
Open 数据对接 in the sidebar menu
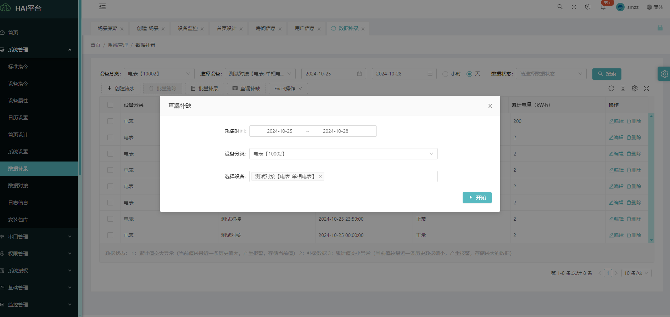tap(18, 186)
